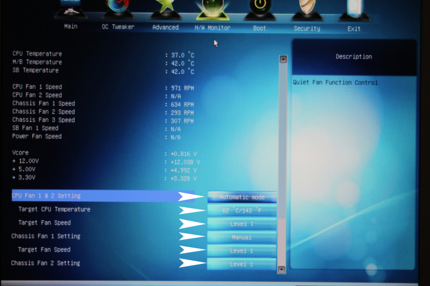Click the Chassis Fan 3 Speed 307 RPM value
The height and width of the screenshot is (286, 430).
[x=182, y=121]
